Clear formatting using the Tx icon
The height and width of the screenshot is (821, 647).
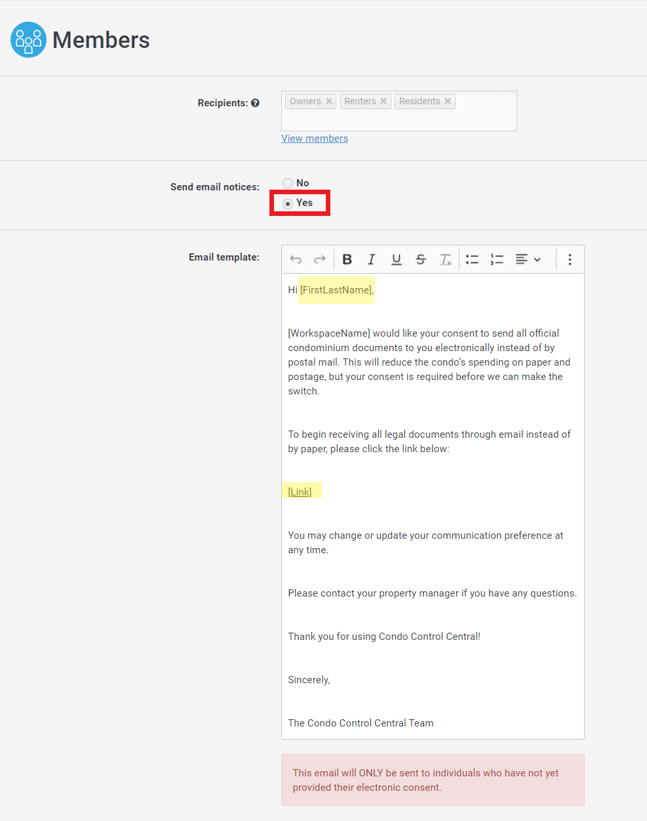coord(445,259)
